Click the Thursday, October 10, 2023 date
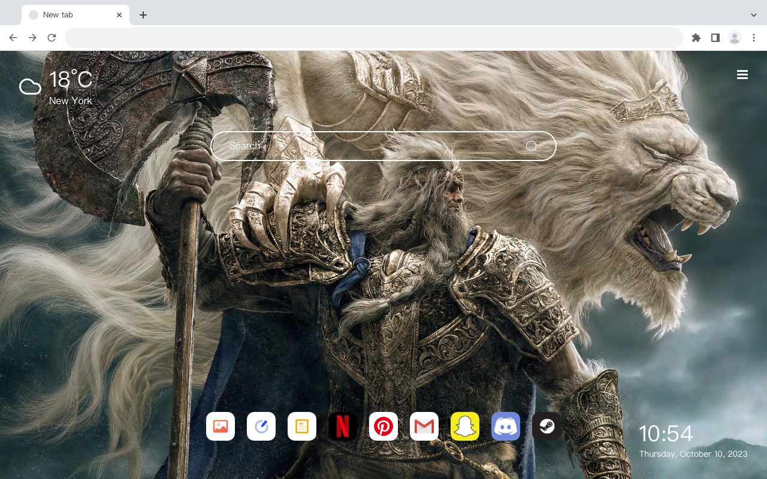Screen dimensions: 767x479 (x=693, y=454)
